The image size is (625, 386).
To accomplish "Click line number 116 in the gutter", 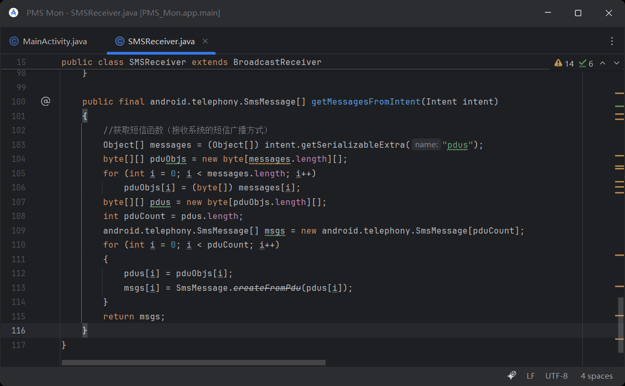I will 18,330.
